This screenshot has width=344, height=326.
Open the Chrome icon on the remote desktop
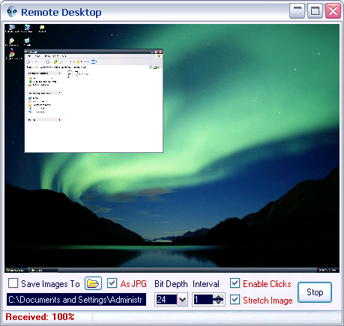[12, 54]
